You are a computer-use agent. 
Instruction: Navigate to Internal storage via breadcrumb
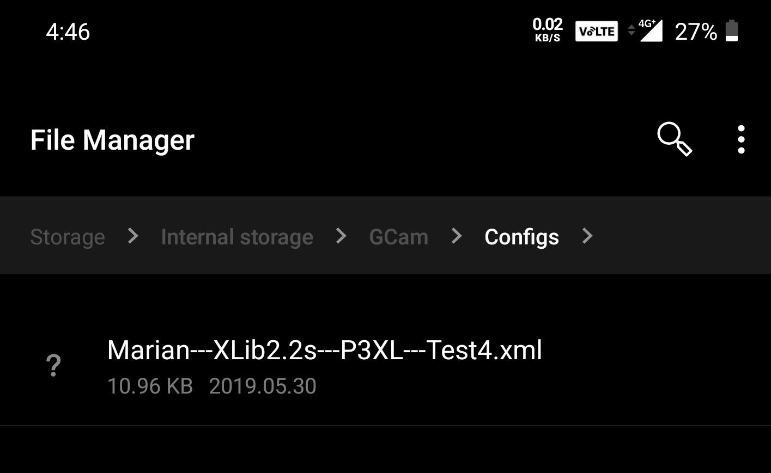[x=236, y=236]
